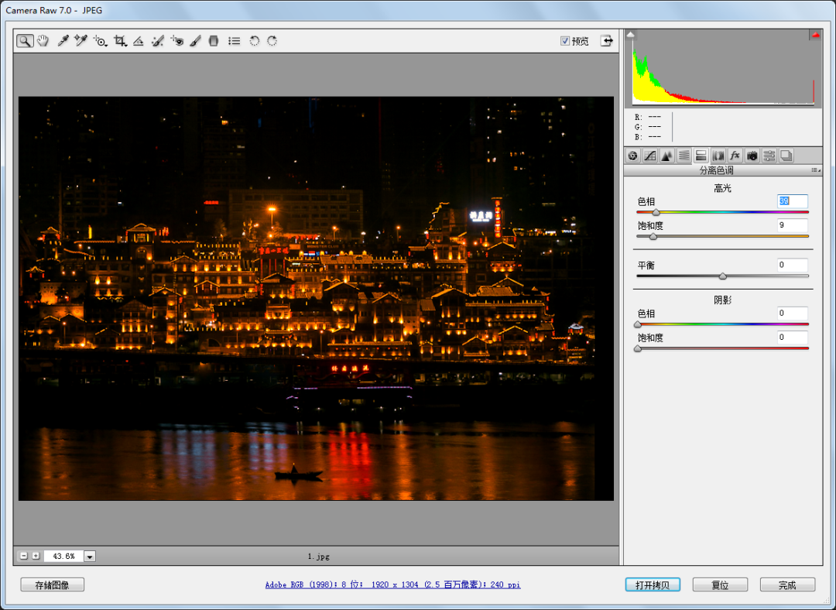Viewport: 836px width, 610px height.
Task: Switch to the Split Toning panel tab
Action: click(x=701, y=156)
